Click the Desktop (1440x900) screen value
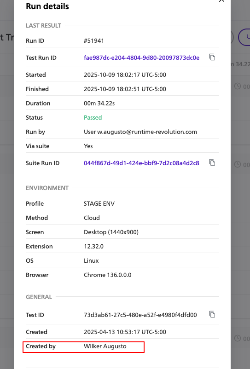This screenshot has width=250, height=369. [x=111, y=232]
